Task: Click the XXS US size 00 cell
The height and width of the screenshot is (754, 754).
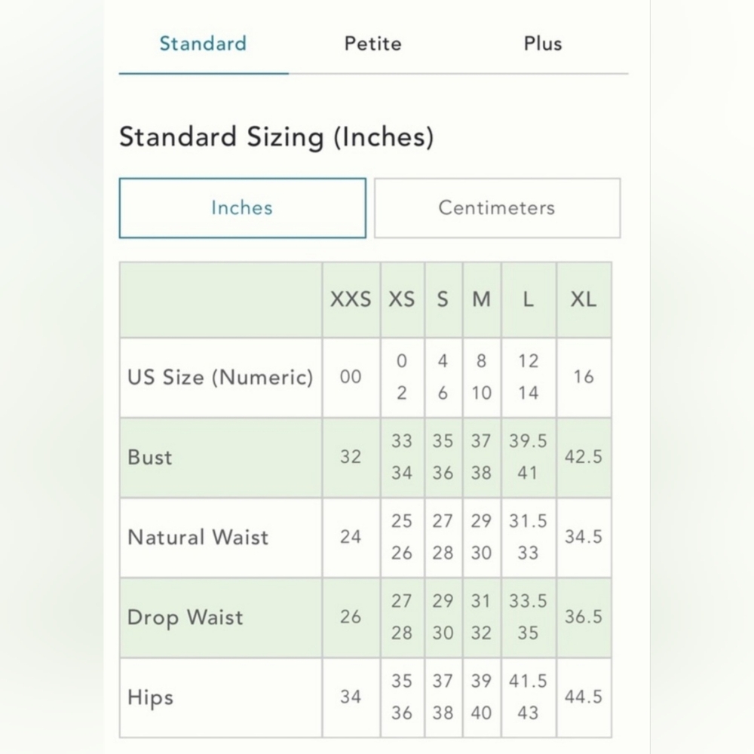Action: pyautogui.click(x=351, y=377)
